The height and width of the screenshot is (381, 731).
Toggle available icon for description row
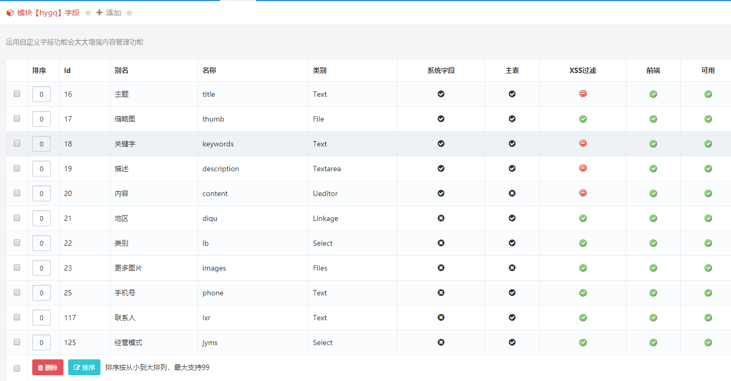(x=708, y=169)
